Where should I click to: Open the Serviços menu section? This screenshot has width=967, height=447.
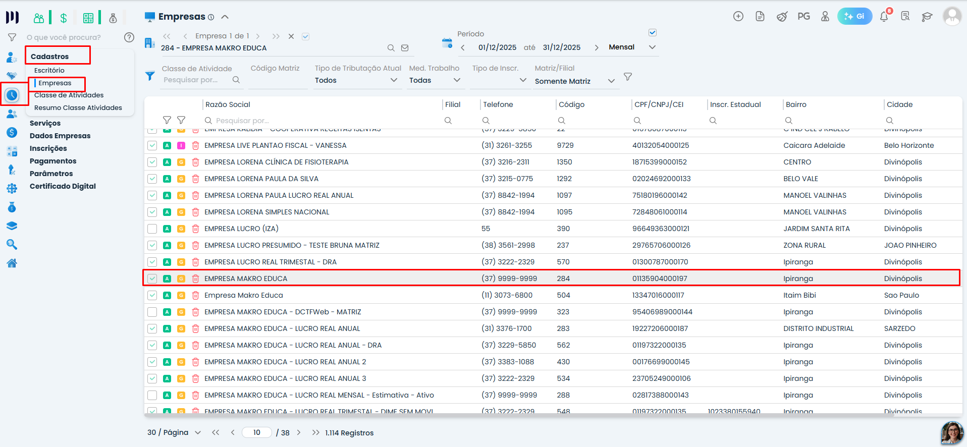pyautogui.click(x=45, y=123)
